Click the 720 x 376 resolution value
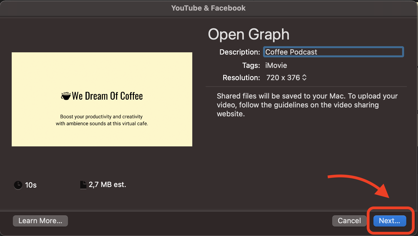Screen dimensions: 418x236 pos(283,78)
